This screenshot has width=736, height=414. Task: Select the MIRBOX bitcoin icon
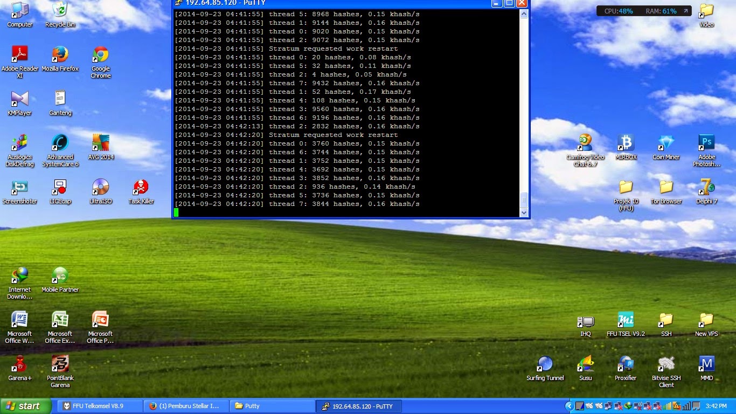[626, 147]
